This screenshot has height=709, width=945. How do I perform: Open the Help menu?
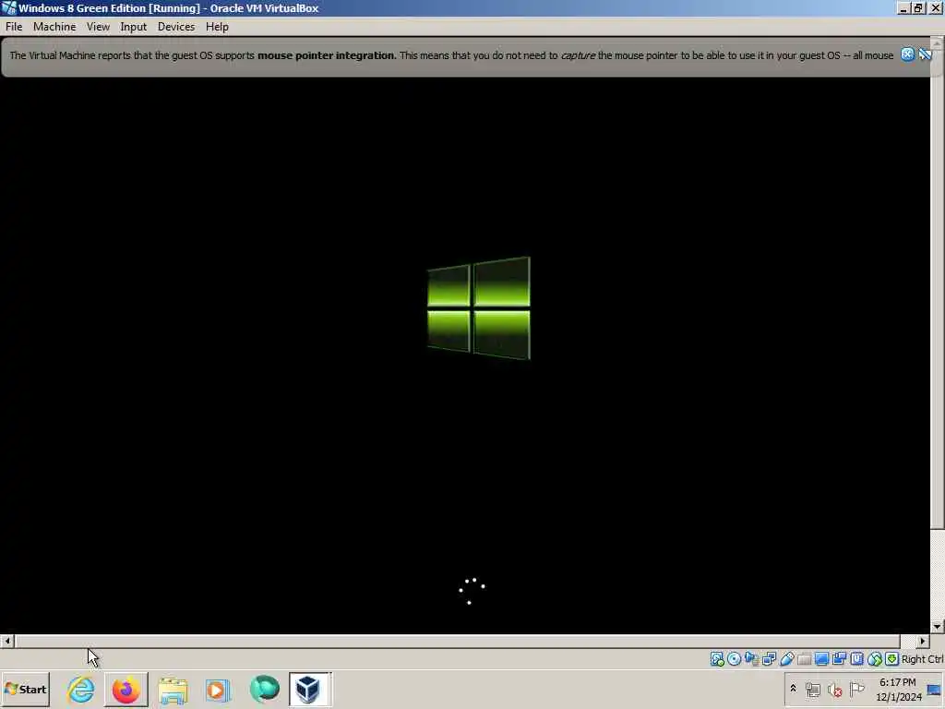pos(217,27)
